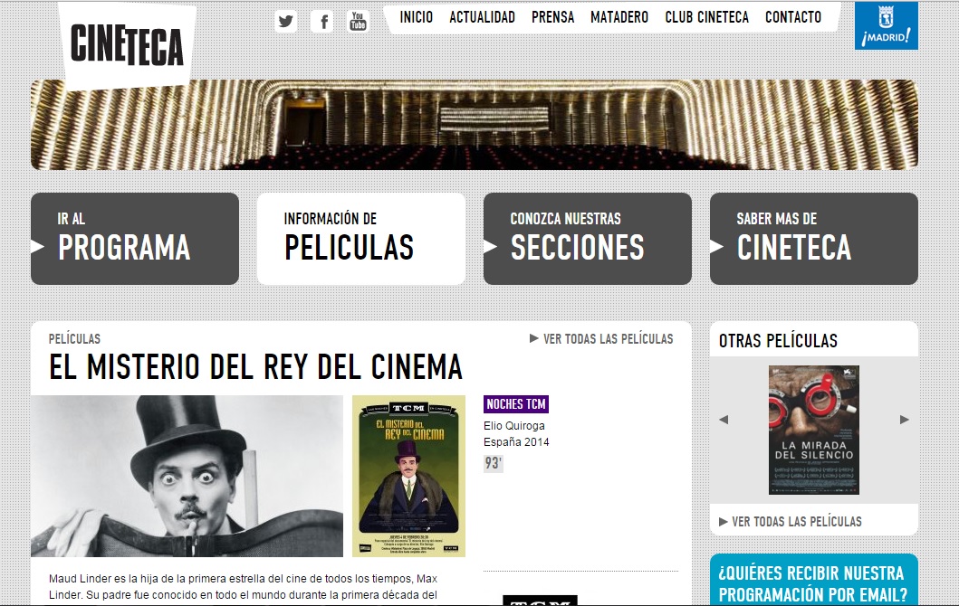Viewport: 959px width, 606px height.
Task: Click the film title El Misterio del Rey del Cinema
Action: tap(255, 366)
